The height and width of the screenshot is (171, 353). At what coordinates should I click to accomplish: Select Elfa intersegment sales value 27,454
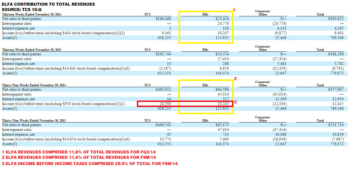pos(223,59)
